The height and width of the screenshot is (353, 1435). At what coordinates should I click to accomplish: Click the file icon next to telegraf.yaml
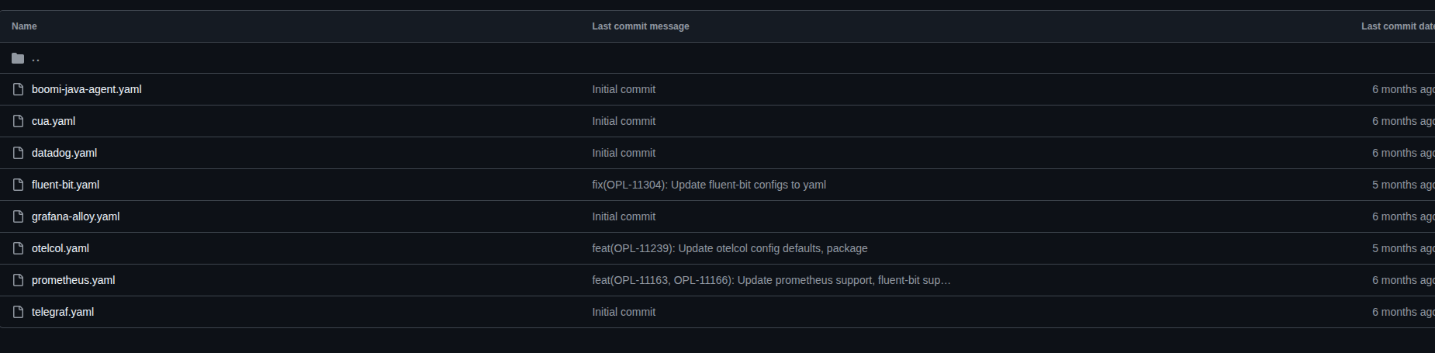[18, 312]
